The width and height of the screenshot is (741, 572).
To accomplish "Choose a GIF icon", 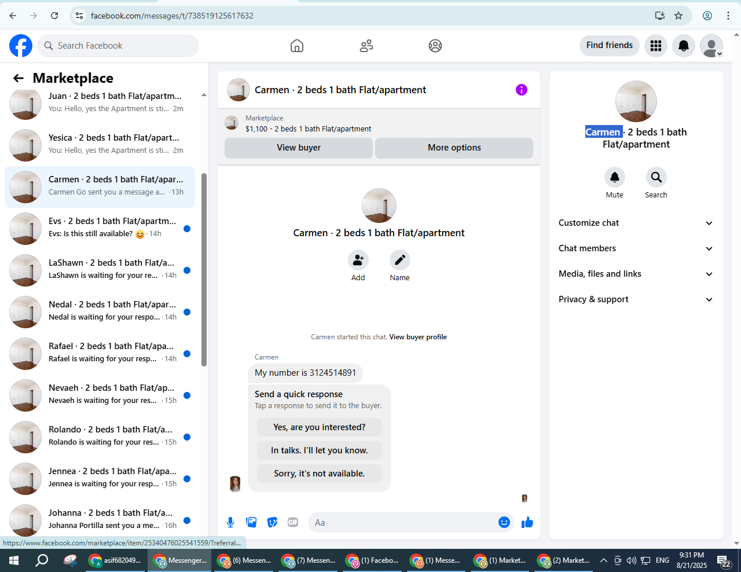I will pos(293,522).
